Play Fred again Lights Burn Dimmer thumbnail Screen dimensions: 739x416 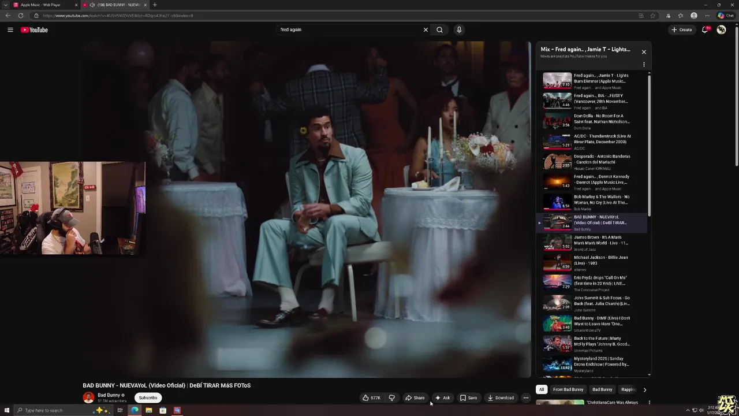557,80
